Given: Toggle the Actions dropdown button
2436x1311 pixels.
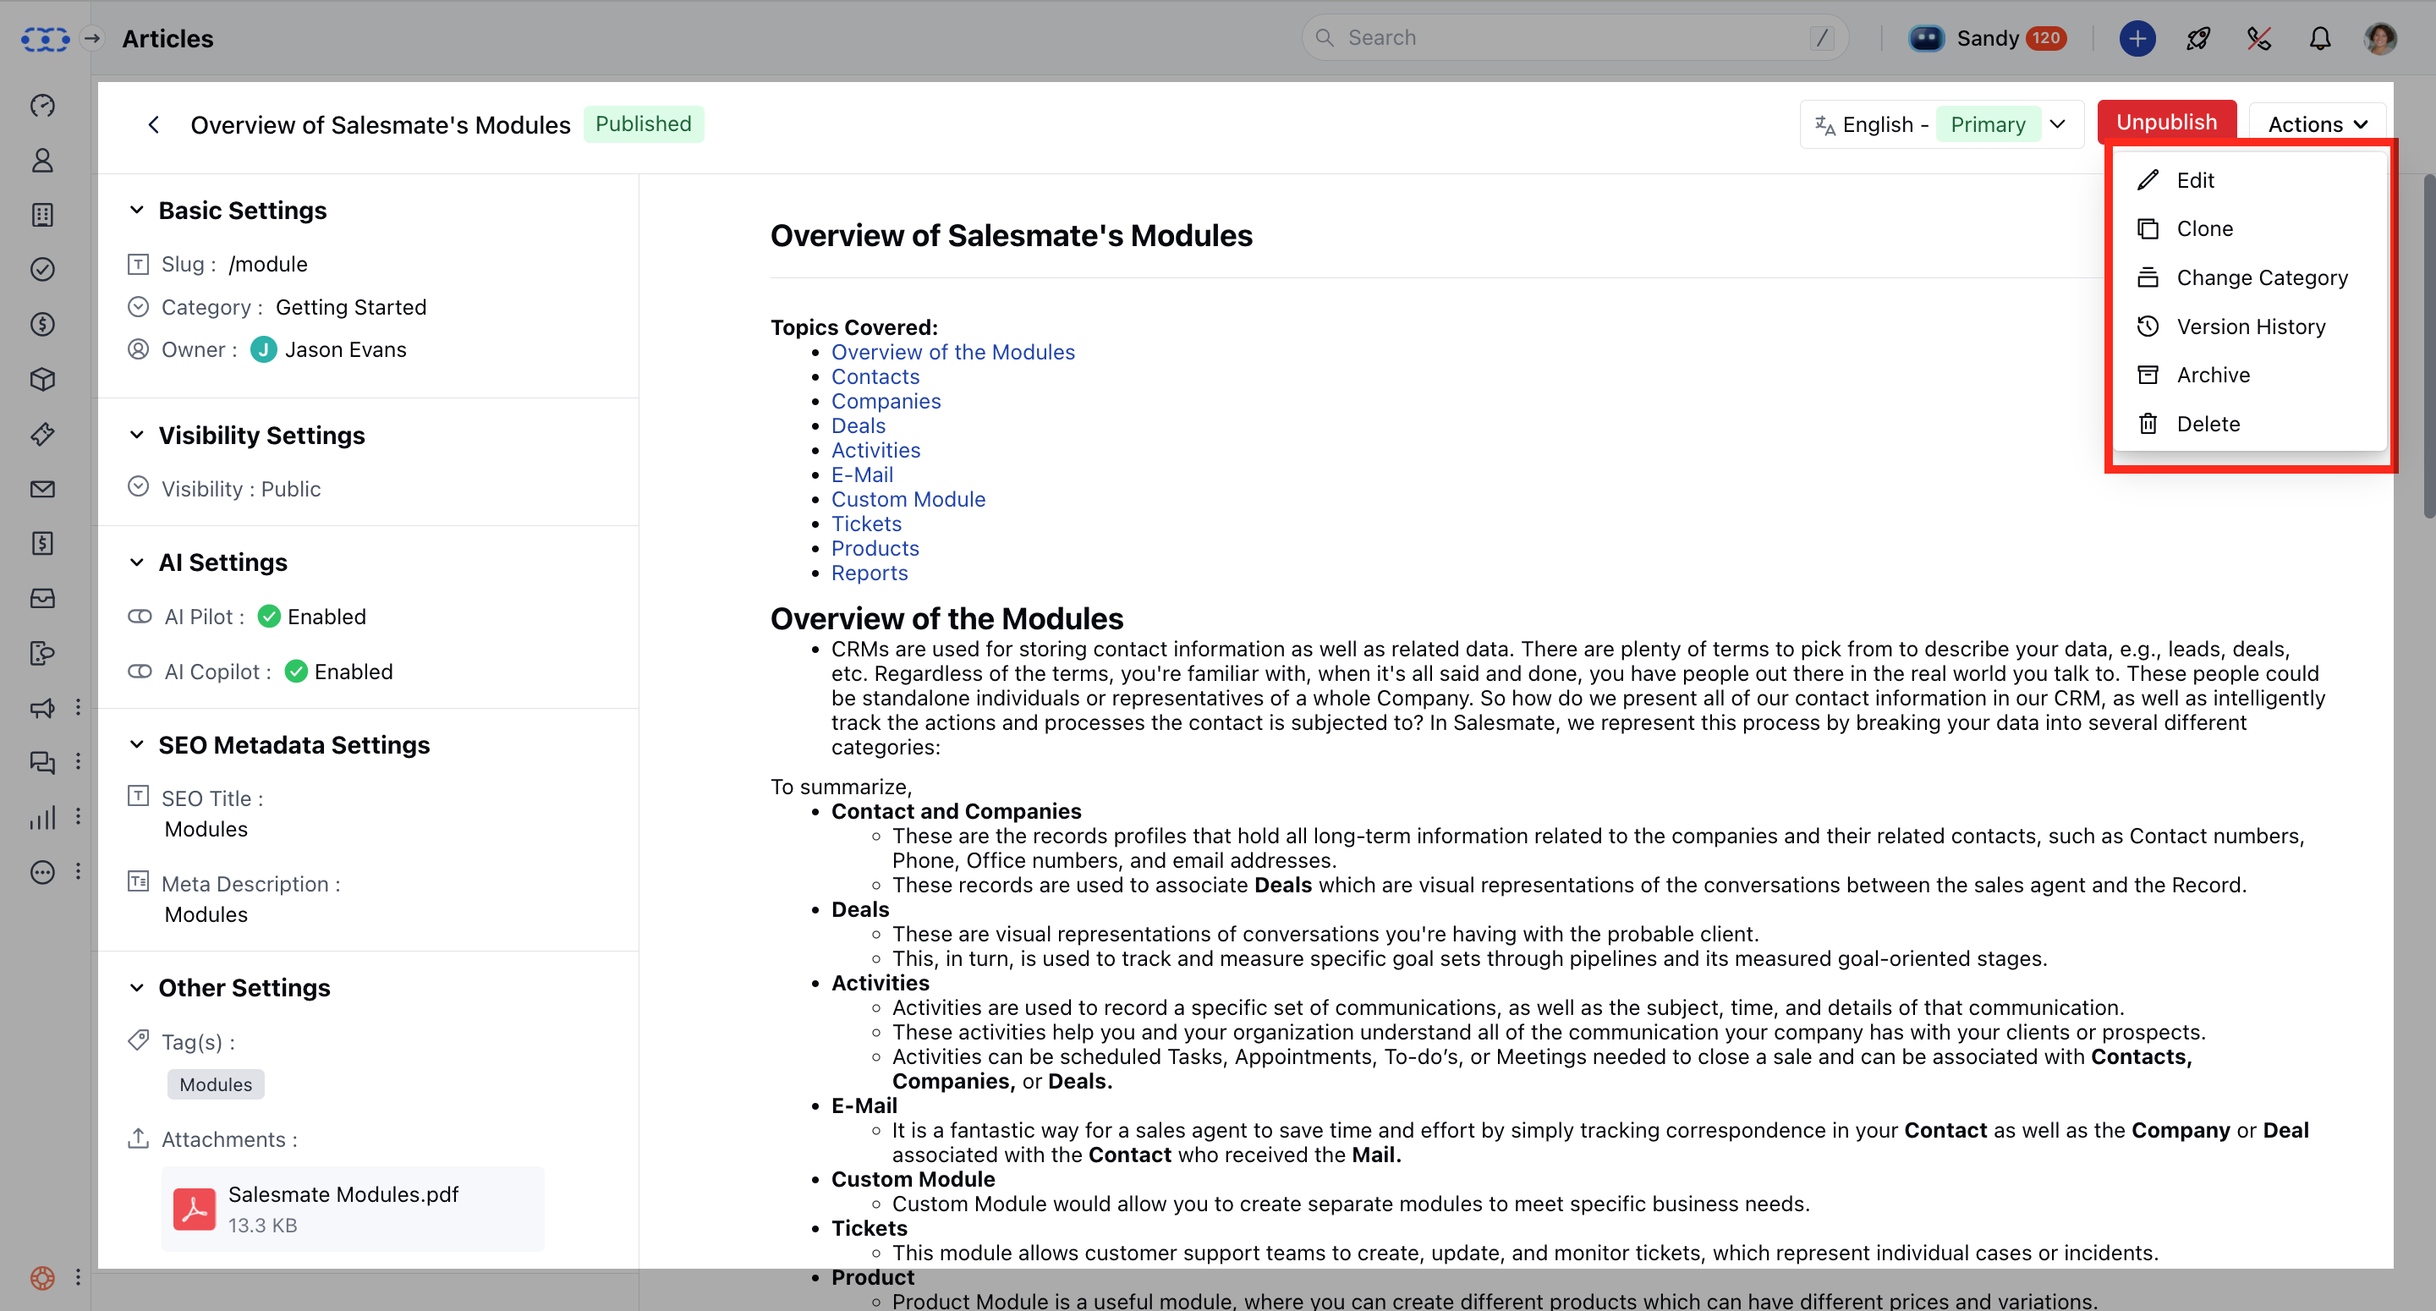Looking at the screenshot, I should click(2317, 125).
